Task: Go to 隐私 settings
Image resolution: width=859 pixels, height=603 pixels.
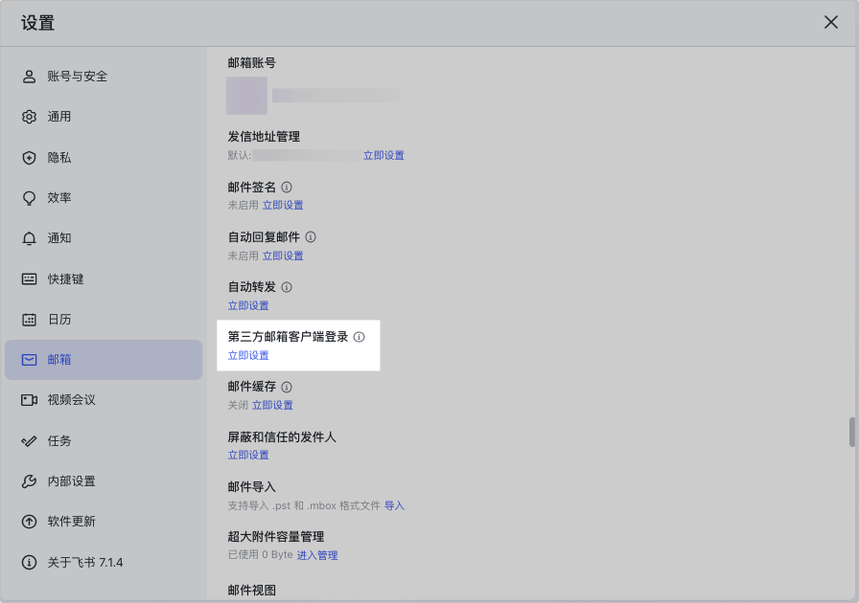Action: coord(104,158)
